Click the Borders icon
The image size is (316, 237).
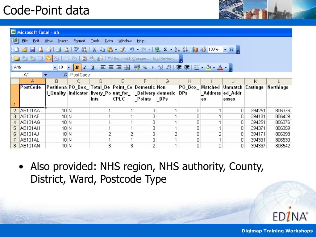point(197,67)
